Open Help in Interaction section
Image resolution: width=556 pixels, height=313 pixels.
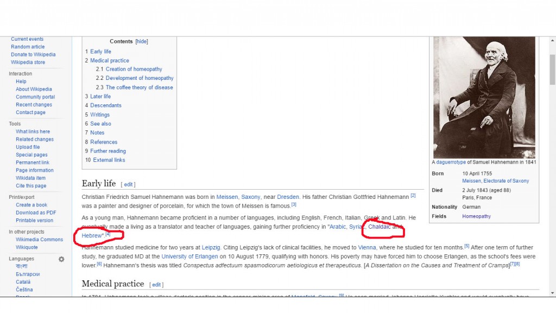(x=21, y=82)
